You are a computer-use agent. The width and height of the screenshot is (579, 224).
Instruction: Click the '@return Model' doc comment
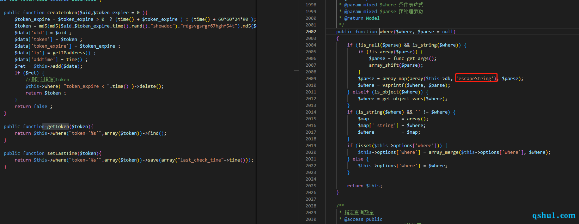pos(362,18)
